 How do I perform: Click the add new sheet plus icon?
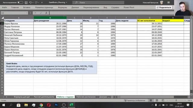coord(112,97)
